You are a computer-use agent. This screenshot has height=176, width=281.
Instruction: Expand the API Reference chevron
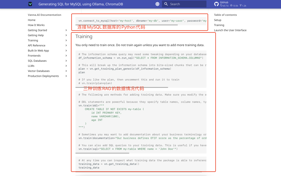[x=66, y=46]
